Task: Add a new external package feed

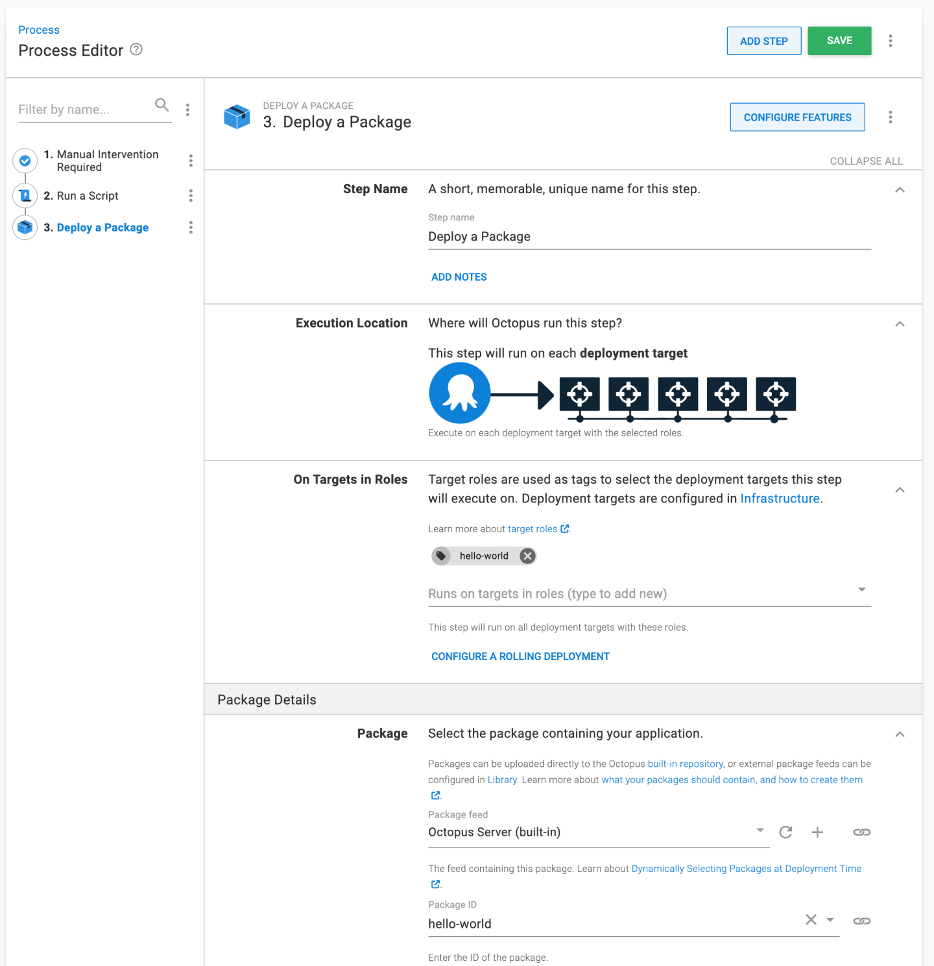Action: click(817, 832)
